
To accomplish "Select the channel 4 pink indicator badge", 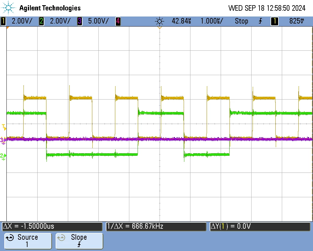I will (x=118, y=21).
